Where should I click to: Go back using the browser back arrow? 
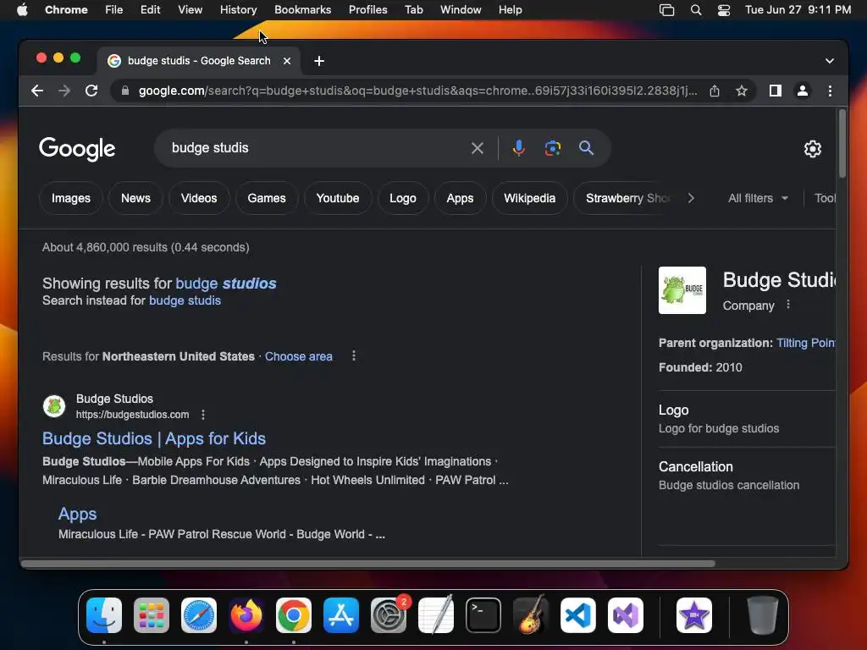click(x=37, y=91)
